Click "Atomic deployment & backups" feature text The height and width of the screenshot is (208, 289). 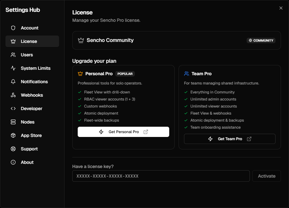point(217,120)
